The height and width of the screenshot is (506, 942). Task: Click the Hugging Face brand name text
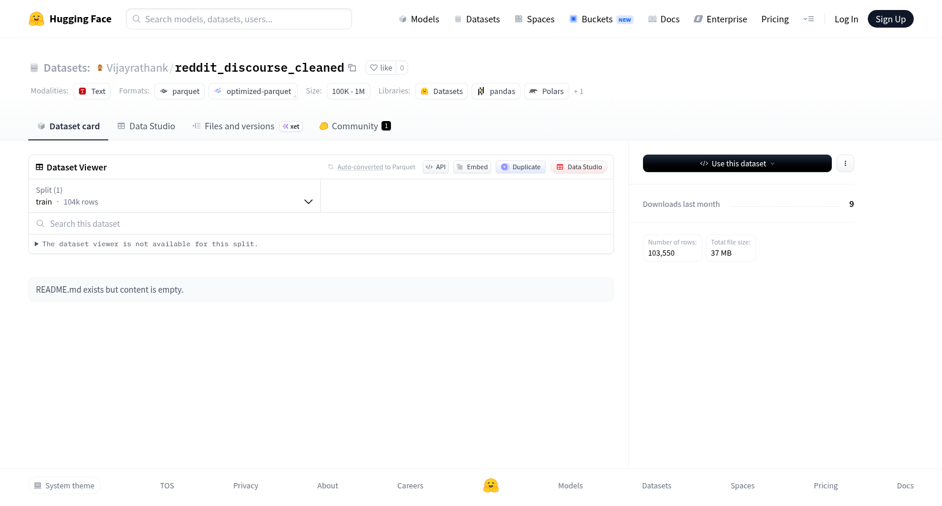81,19
